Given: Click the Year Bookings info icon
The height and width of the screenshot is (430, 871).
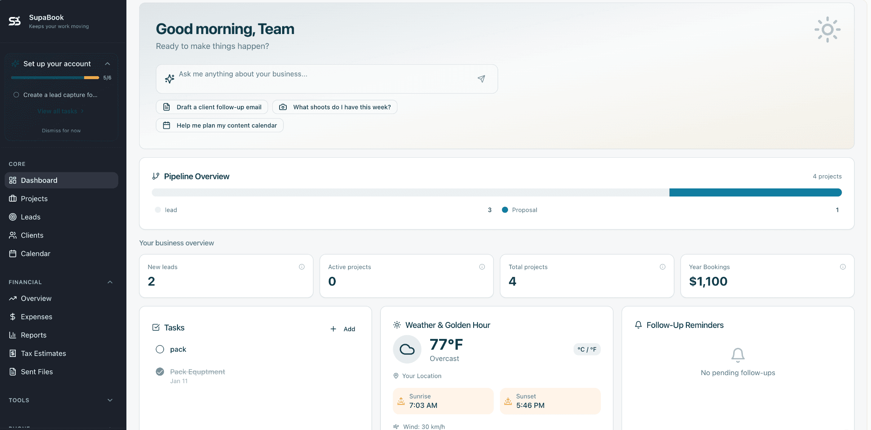Looking at the screenshot, I should click(842, 267).
